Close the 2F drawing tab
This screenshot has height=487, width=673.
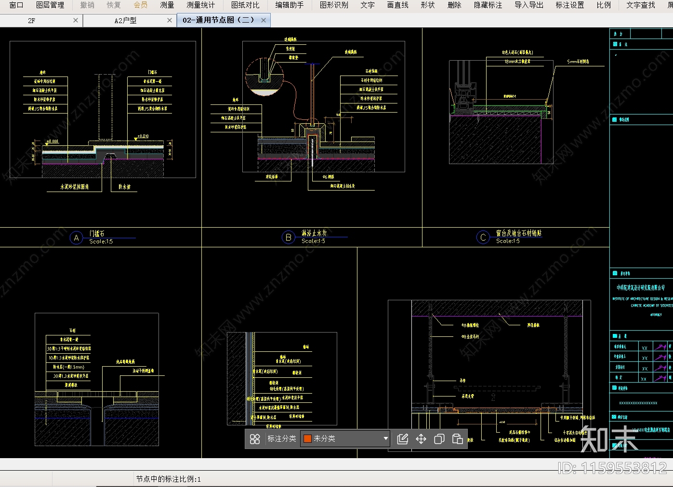click(x=76, y=20)
